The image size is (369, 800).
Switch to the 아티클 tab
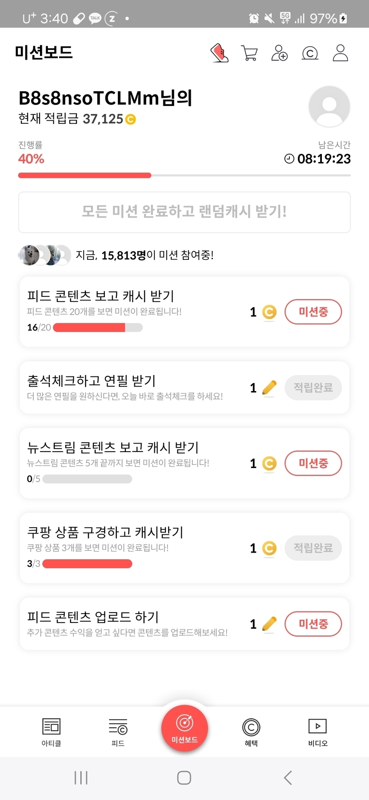(x=51, y=732)
